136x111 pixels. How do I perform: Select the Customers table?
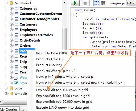click(28, 24)
